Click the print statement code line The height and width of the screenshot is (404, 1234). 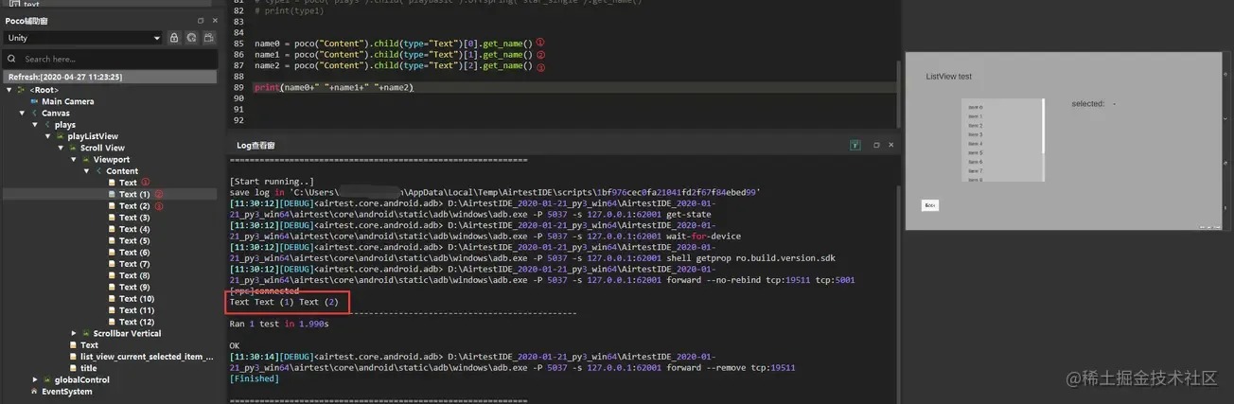334,87
